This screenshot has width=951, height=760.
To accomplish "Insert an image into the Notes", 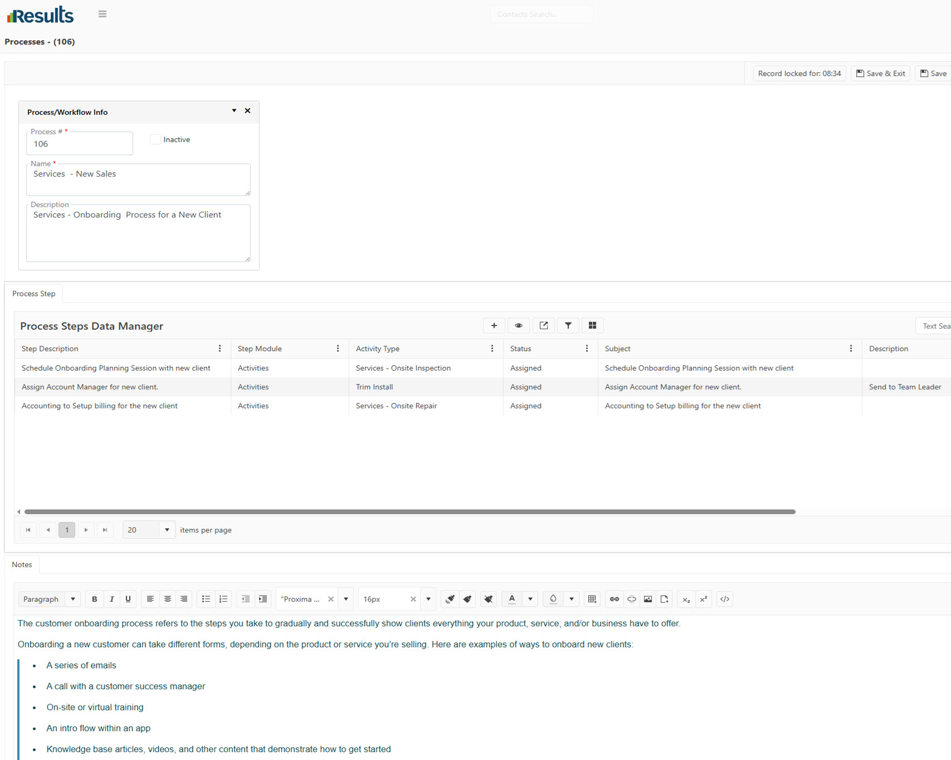I will 647,599.
